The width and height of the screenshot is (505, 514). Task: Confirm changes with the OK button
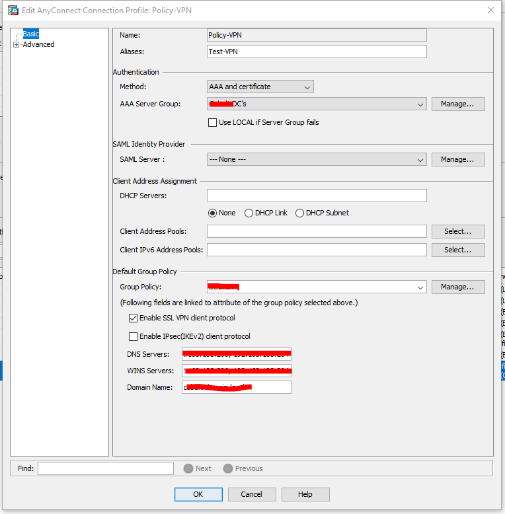coord(198,494)
